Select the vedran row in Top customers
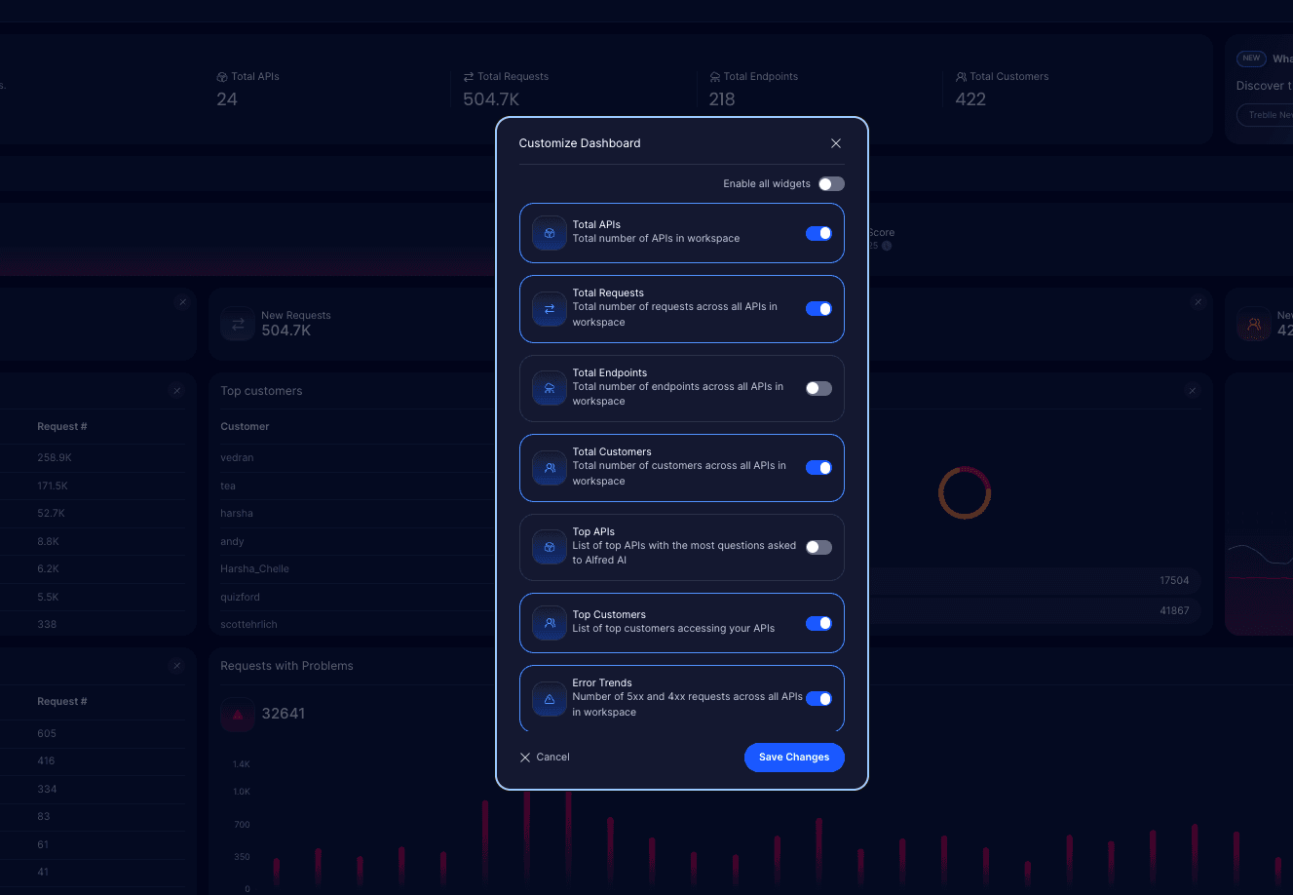The image size is (1293, 895). pyautogui.click(x=237, y=456)
